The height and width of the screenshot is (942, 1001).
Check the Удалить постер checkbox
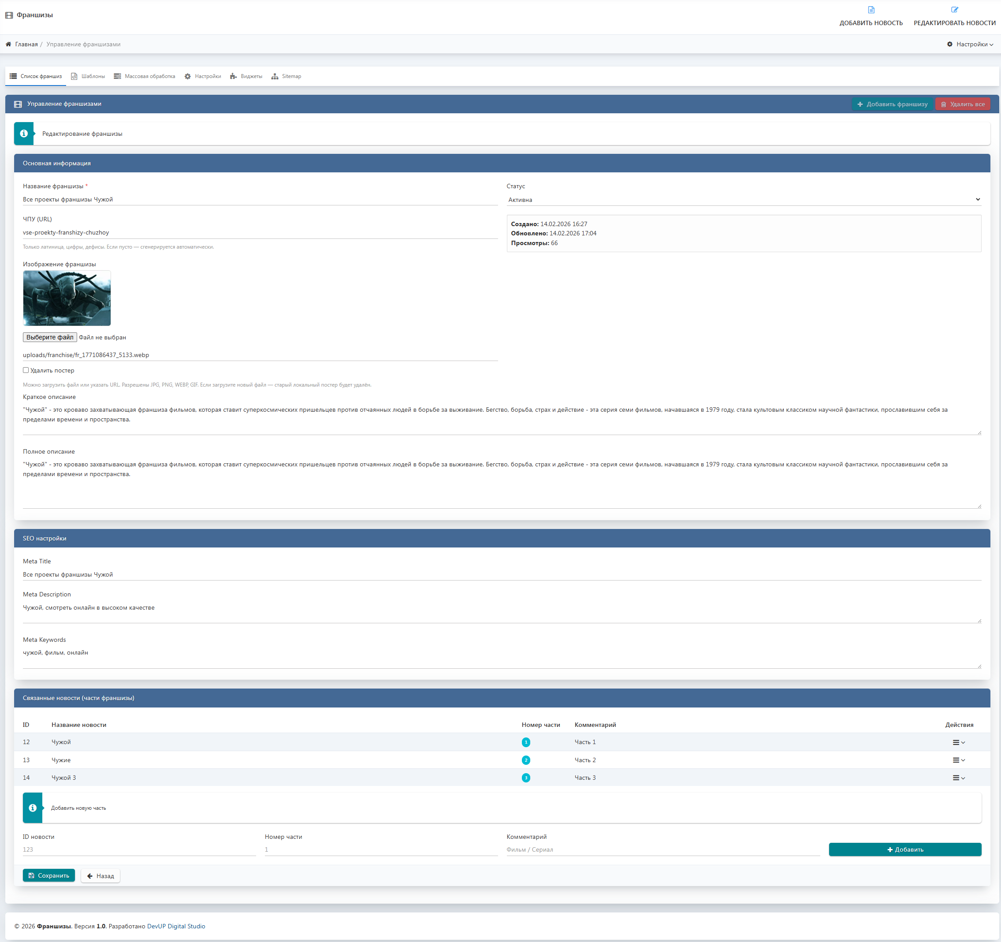click(26, 370)
